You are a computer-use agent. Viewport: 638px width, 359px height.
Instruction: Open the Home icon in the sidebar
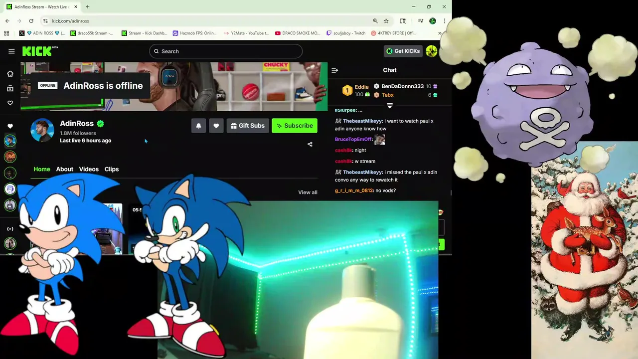pyautogui.click(x=10, y=74)
